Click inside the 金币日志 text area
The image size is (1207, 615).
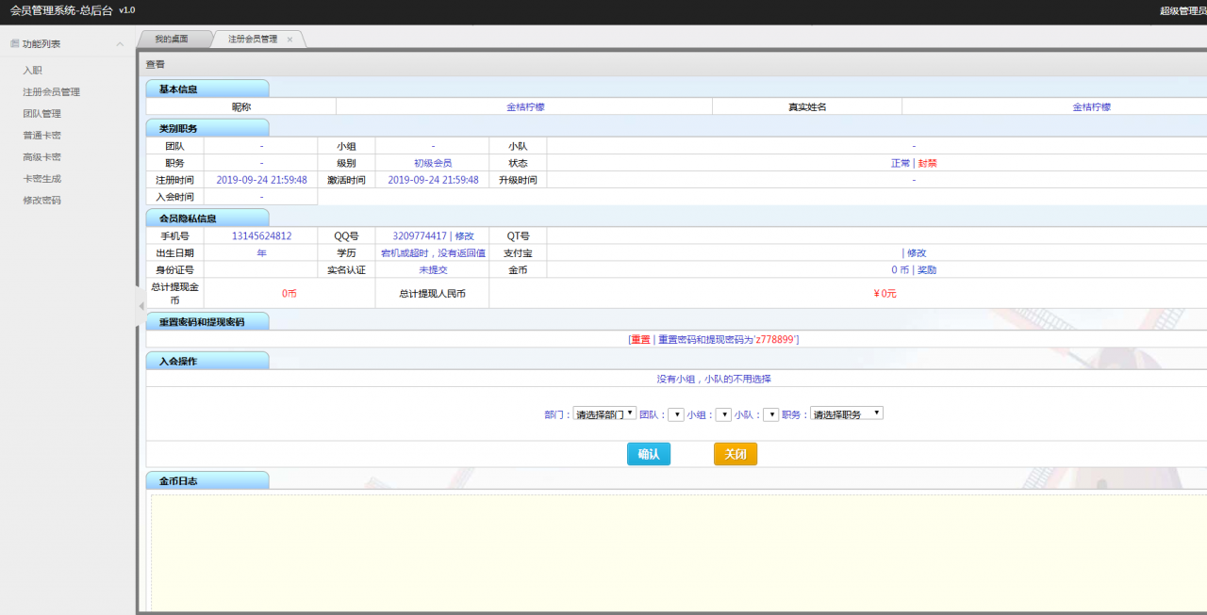679,552
